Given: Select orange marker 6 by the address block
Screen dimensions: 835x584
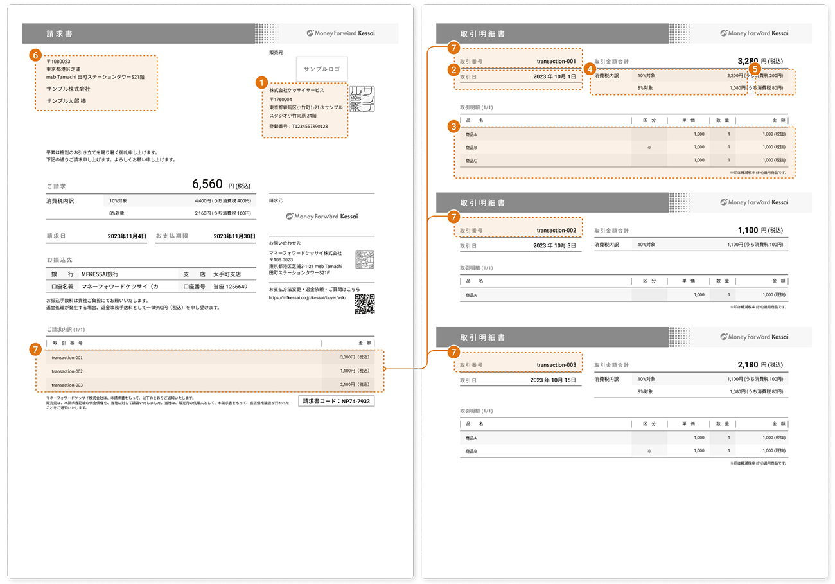Looking at the screenshot, I should pyautogui.click(x=35, y=55).
